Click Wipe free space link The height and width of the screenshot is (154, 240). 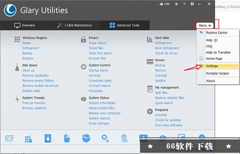[x=100, y=53]
